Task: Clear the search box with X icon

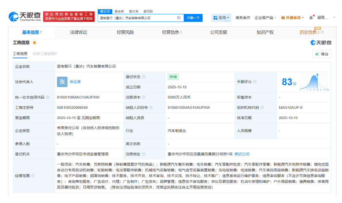Action: point(179,18)
